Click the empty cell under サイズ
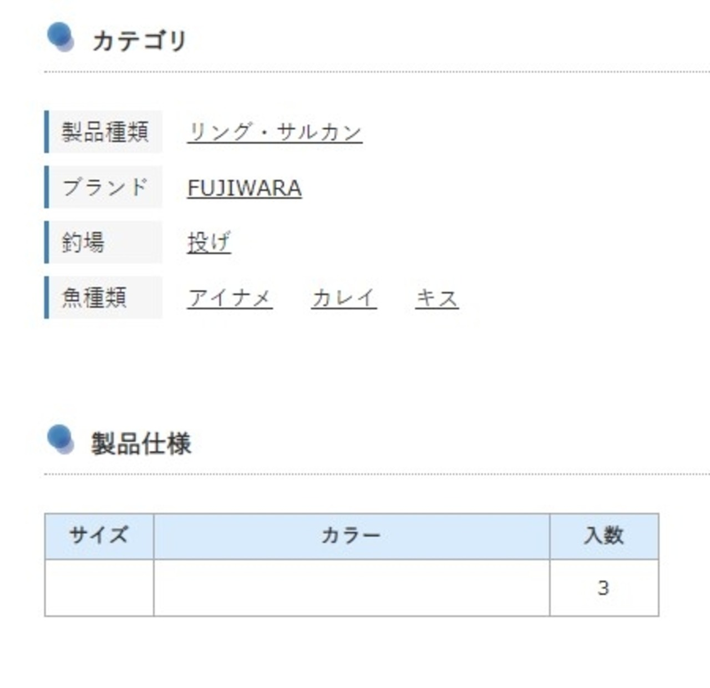This screenshot has height=688, width=710. coord(99,588)
